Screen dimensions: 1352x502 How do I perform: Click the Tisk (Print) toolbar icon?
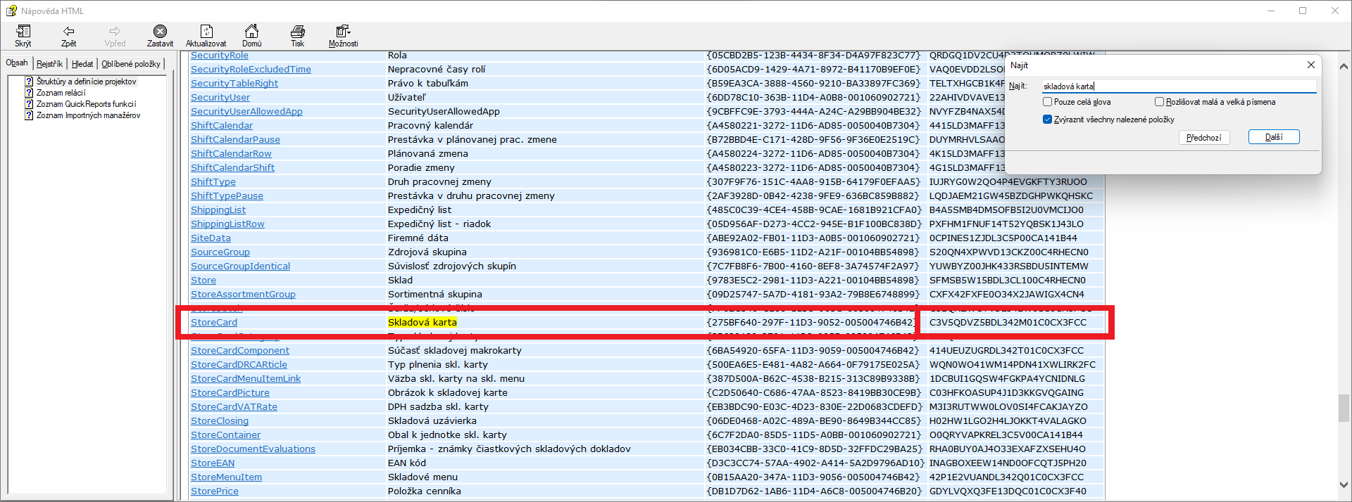click(298, 32)
